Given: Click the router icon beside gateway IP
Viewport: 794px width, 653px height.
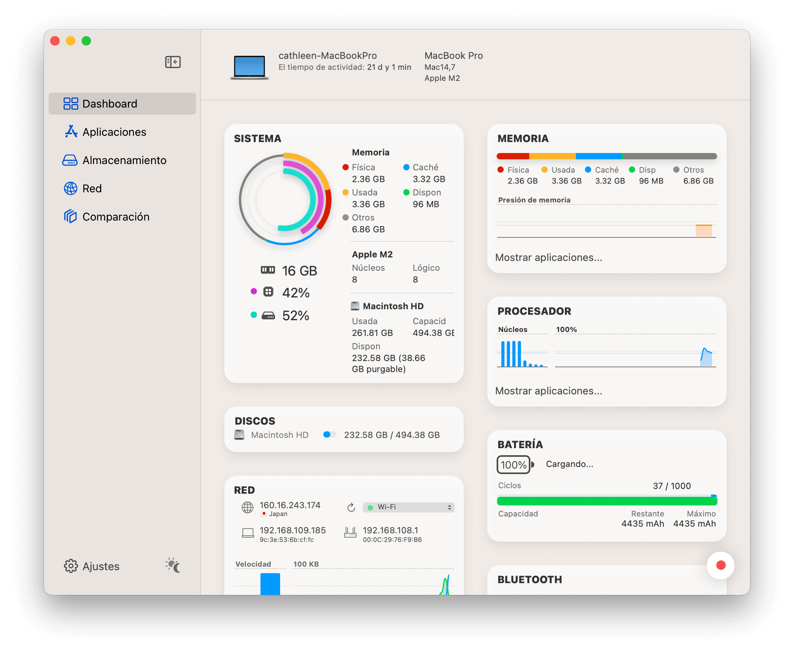Looking at the screenshot, I should pyautogui.click(x=350, y=532).
